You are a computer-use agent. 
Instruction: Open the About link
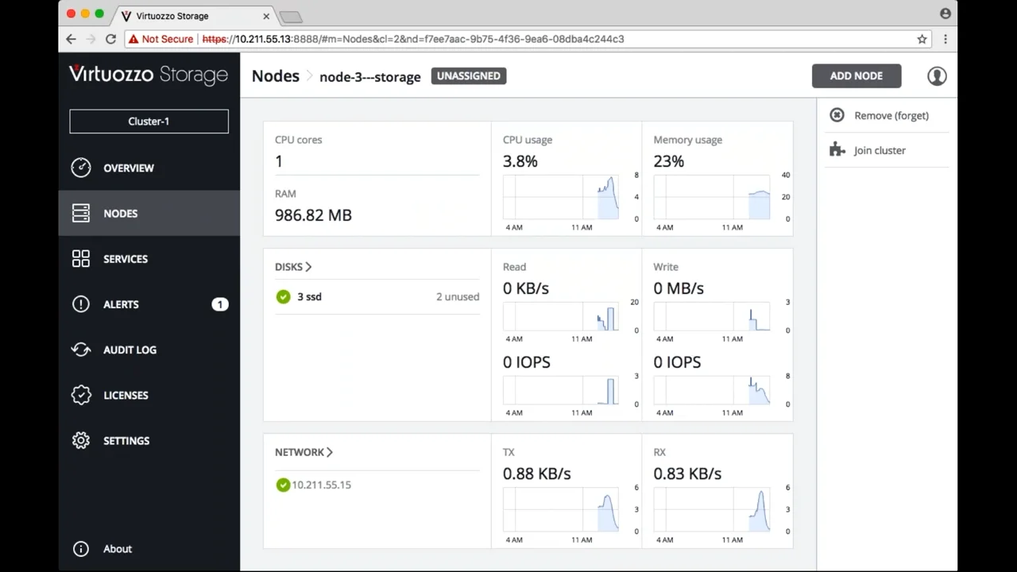[x=117, y=548]
